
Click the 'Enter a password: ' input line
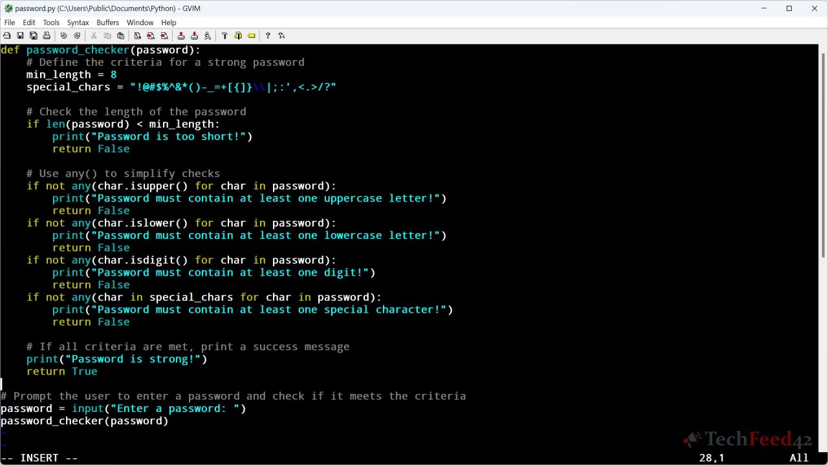click(x=123, y=408)
